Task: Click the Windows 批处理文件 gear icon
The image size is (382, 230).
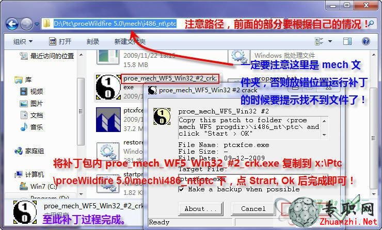Action: tap(239, 56)
